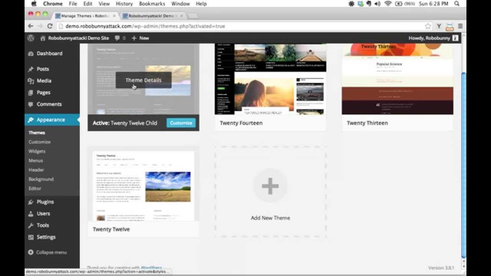
Task: Click the Theme Details button
Action: [x=143, y=80]
